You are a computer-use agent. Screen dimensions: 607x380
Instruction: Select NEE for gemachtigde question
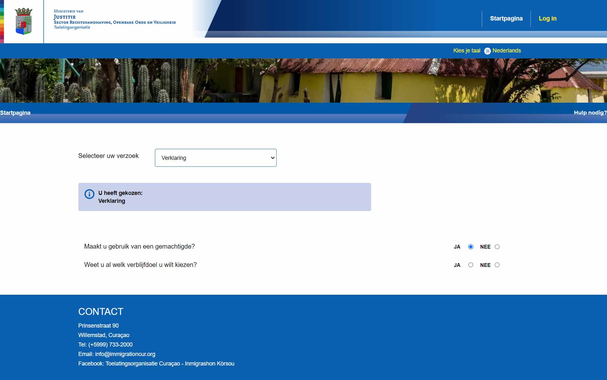[497, 247]
